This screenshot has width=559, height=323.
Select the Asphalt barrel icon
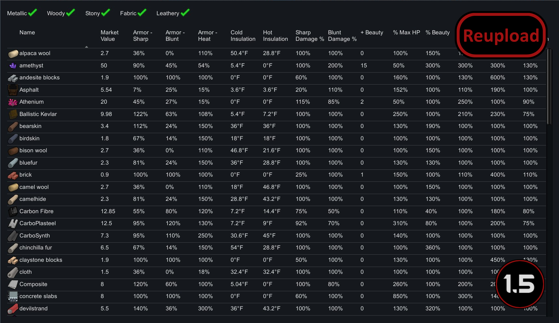pyautogui.click(x=13, y=90)
